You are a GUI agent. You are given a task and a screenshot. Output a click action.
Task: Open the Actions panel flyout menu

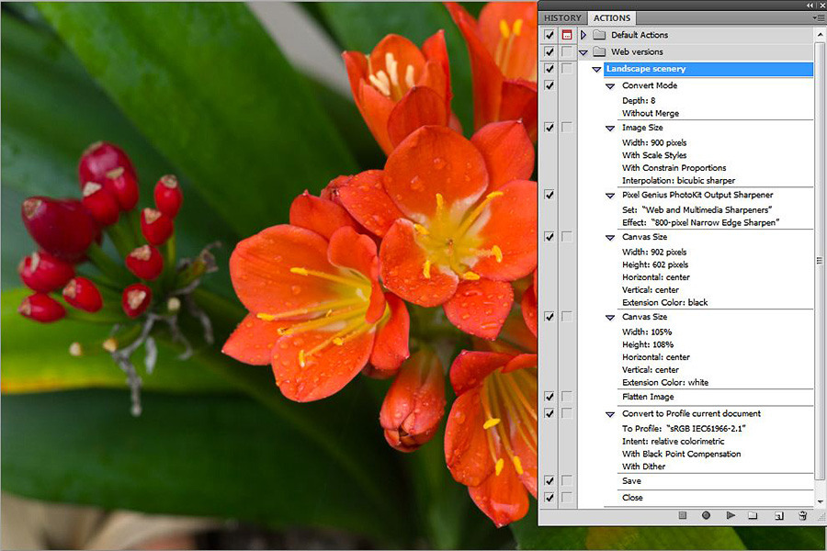pyautogui.click(x=818, y=17)
